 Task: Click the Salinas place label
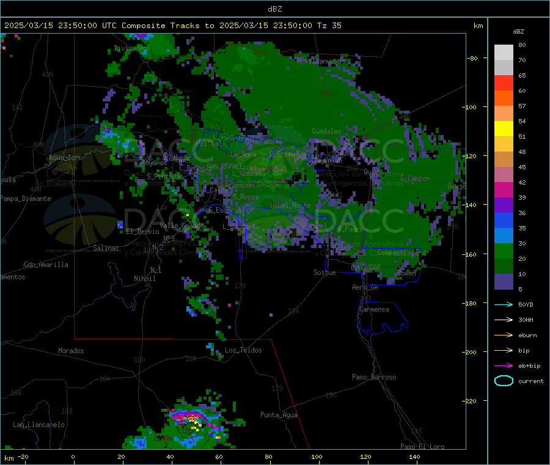[x=106, y=248]
